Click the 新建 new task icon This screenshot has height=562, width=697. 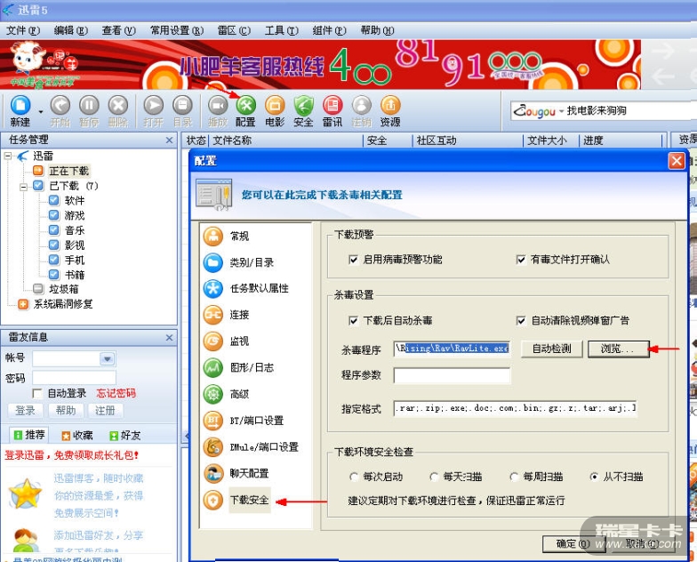point(20,106)
